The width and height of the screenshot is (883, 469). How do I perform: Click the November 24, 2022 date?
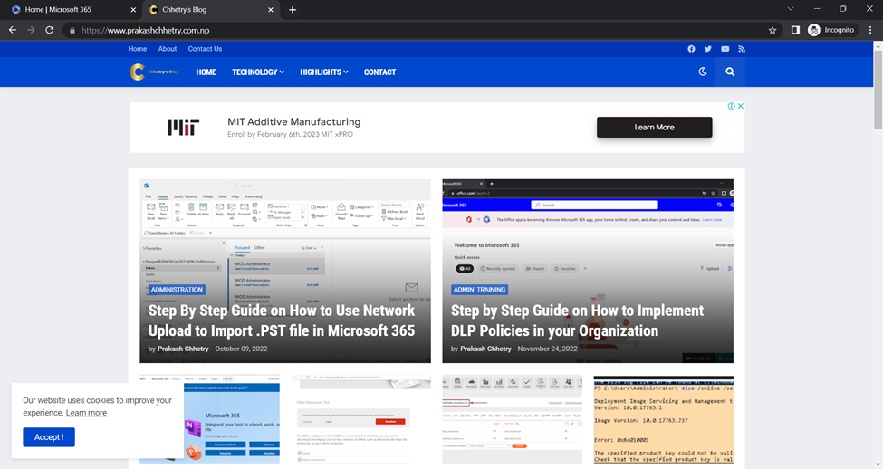click(x=547, y=349)
